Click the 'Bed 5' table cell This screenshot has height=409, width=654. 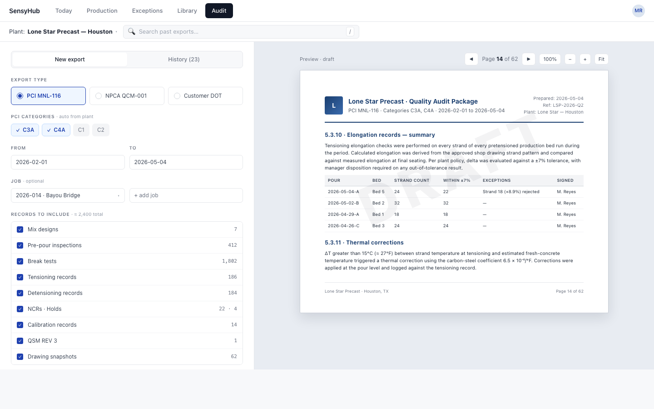pyautogui.click(x=378, y=192)
